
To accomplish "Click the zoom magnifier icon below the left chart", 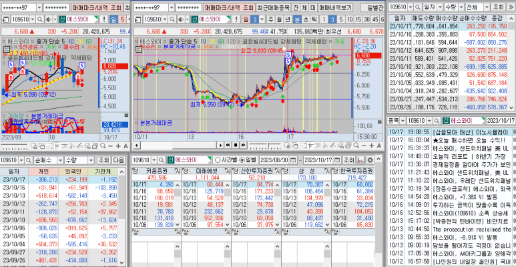I will coord(103,146).
